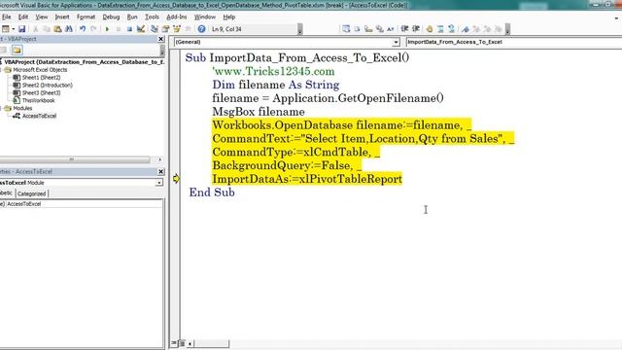Click the View Microsoft Excel icon

click(x=5, y=29)
